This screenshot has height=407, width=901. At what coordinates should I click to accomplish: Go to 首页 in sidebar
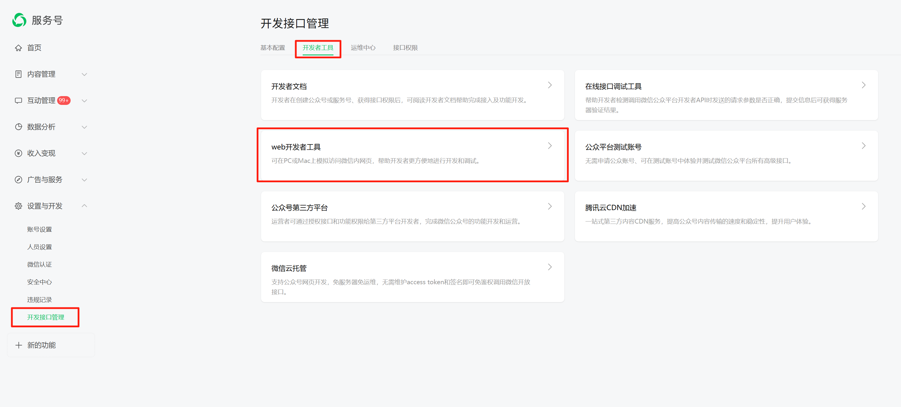(34, 48)
